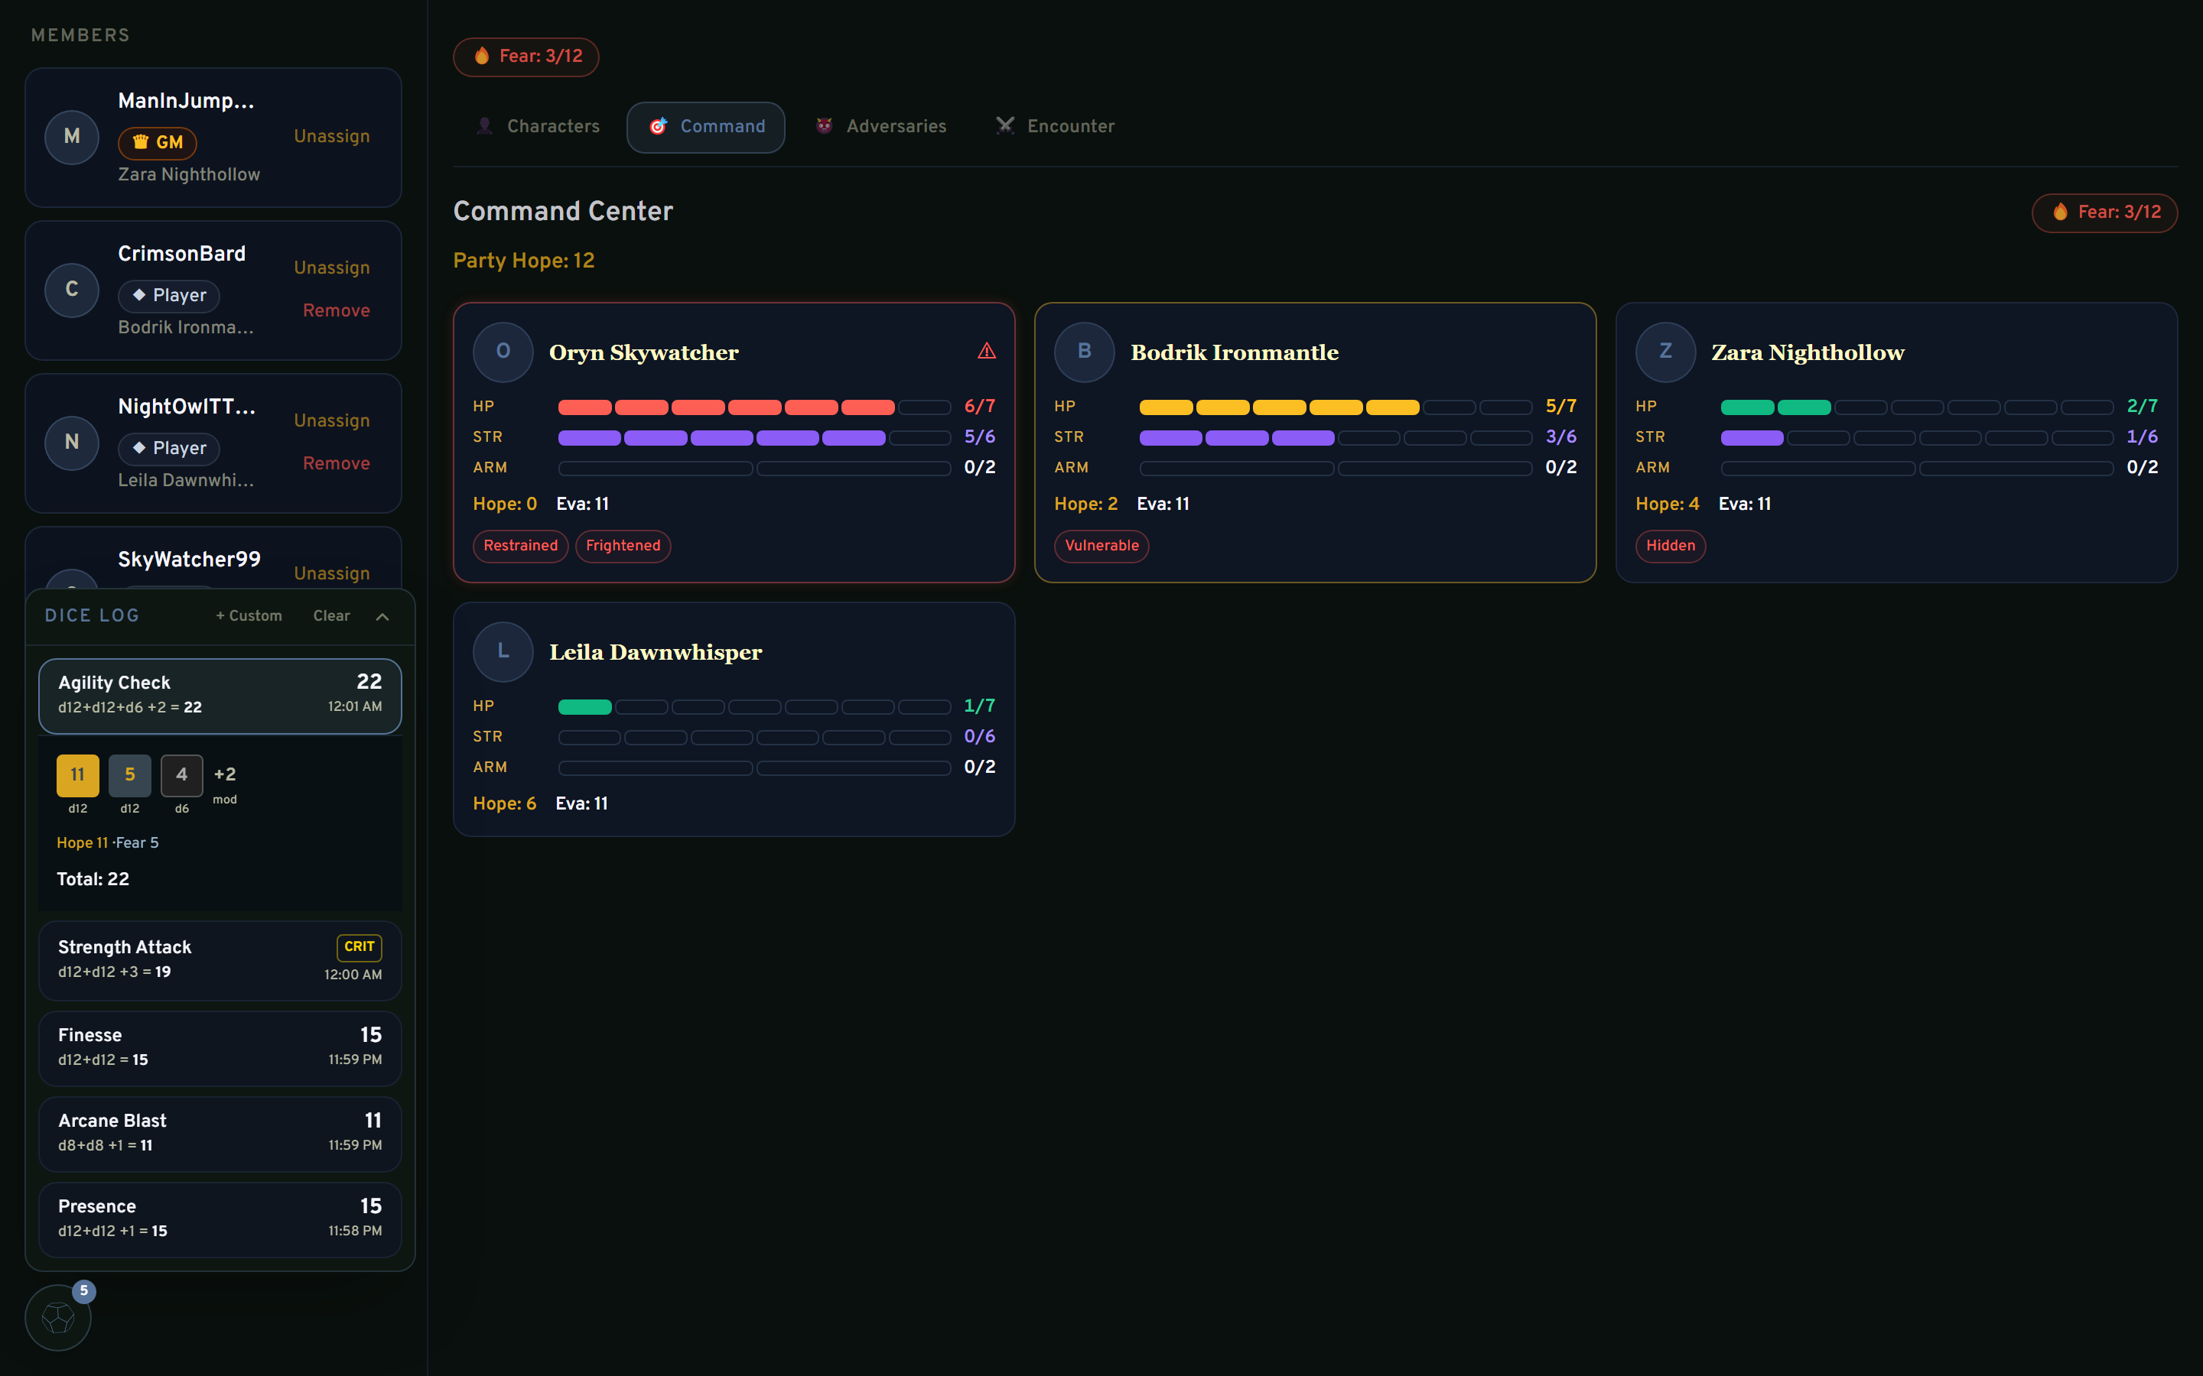Toggle the Vulnerable status on Bodrik Ironmantle
This screenshot has height=1376, width=2203.
coord(1101,546)
